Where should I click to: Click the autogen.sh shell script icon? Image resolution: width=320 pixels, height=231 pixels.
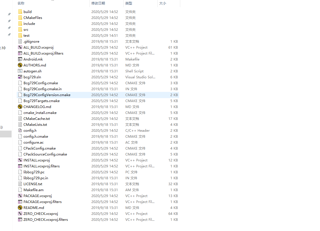pyautogui.click(x=20, y=71)
